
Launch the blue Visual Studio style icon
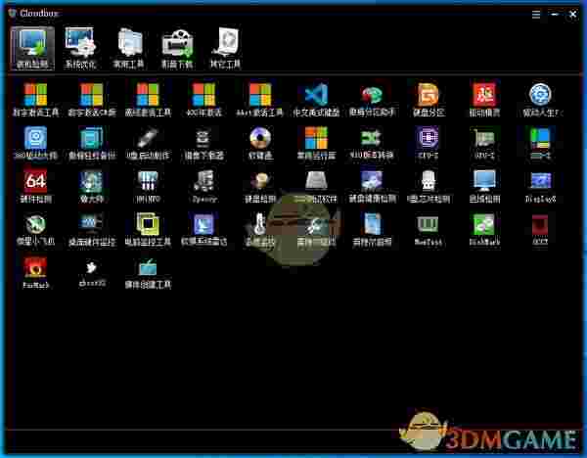[x=316, y=94]
